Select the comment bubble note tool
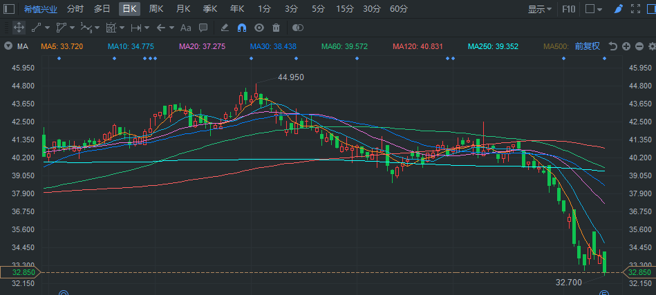The width and height of the screenshot is (656, 295). click(x=203, y=28)
